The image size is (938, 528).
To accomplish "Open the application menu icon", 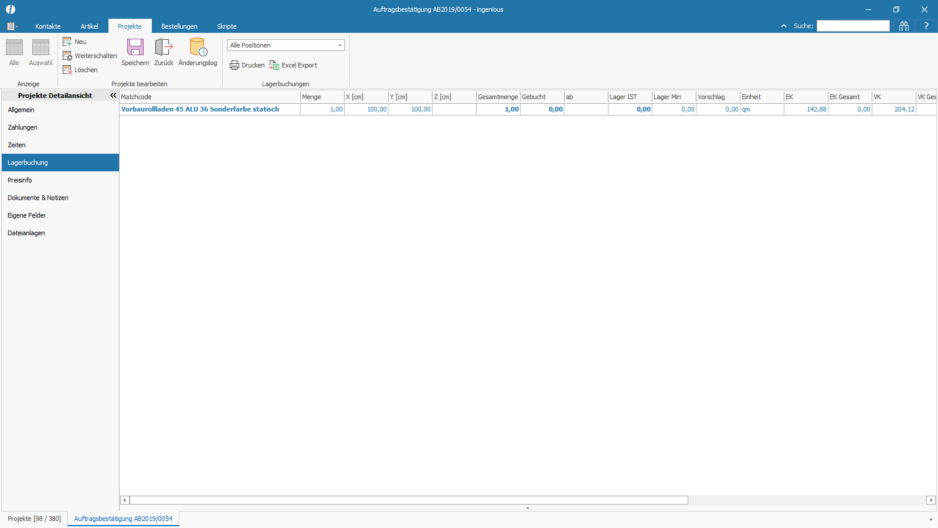I will pos(12,26).
